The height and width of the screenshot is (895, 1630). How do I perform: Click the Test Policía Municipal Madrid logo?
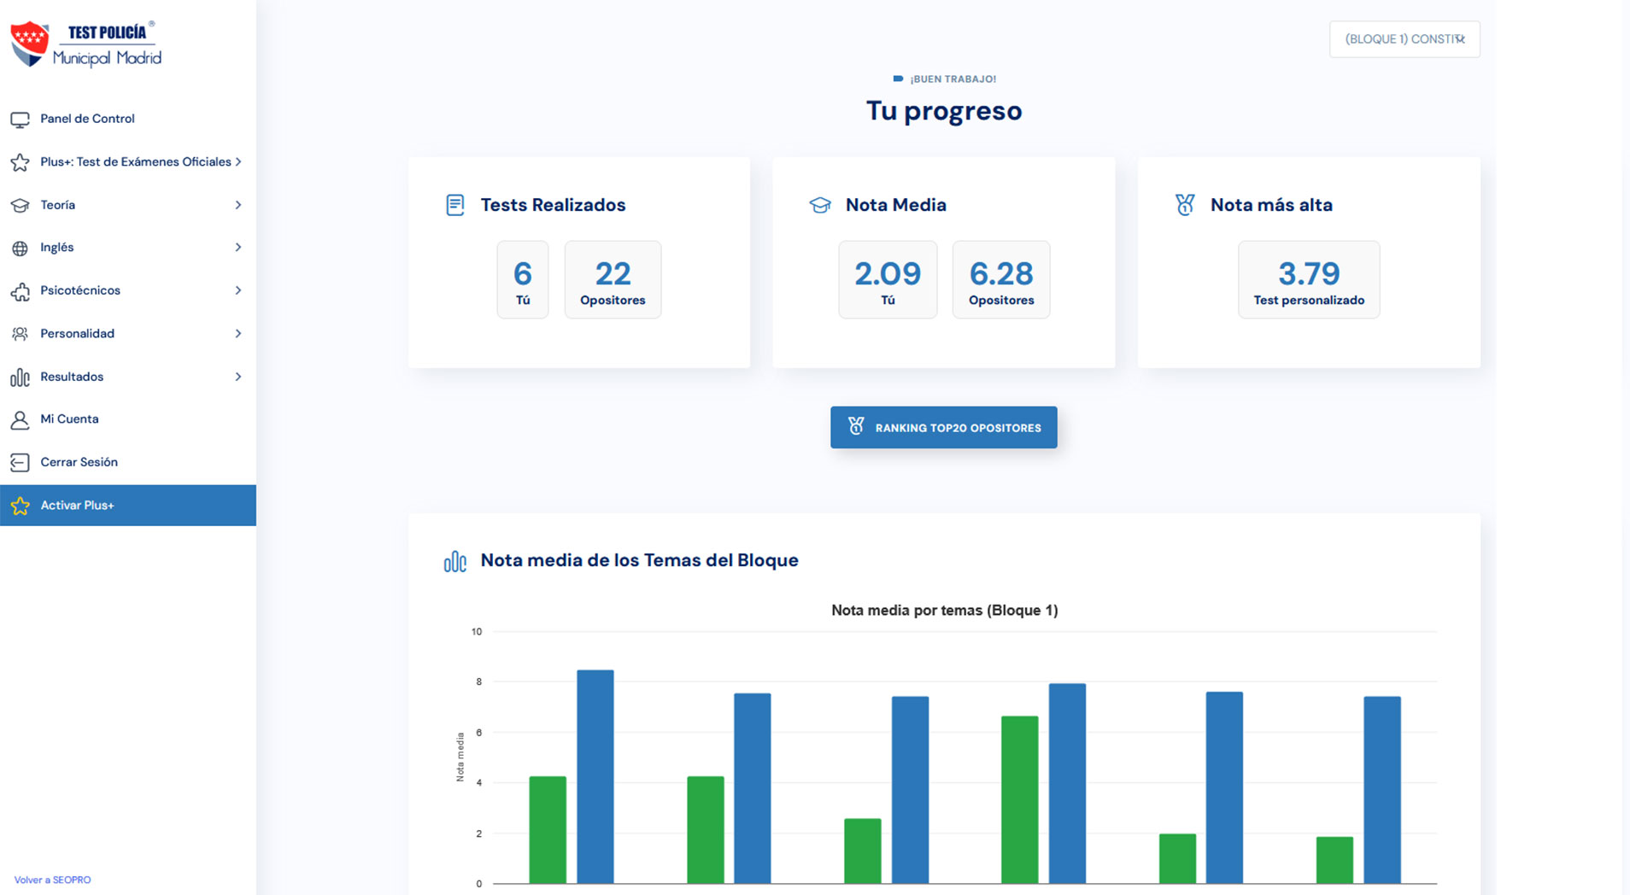pos(86,44)
